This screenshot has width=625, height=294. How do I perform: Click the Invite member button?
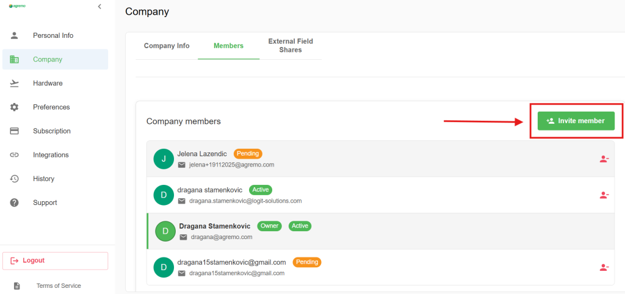576,121
